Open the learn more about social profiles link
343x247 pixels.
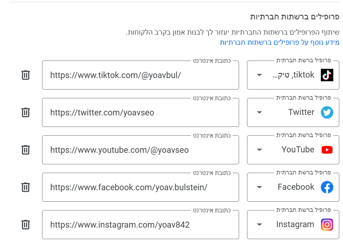[279, 42]
